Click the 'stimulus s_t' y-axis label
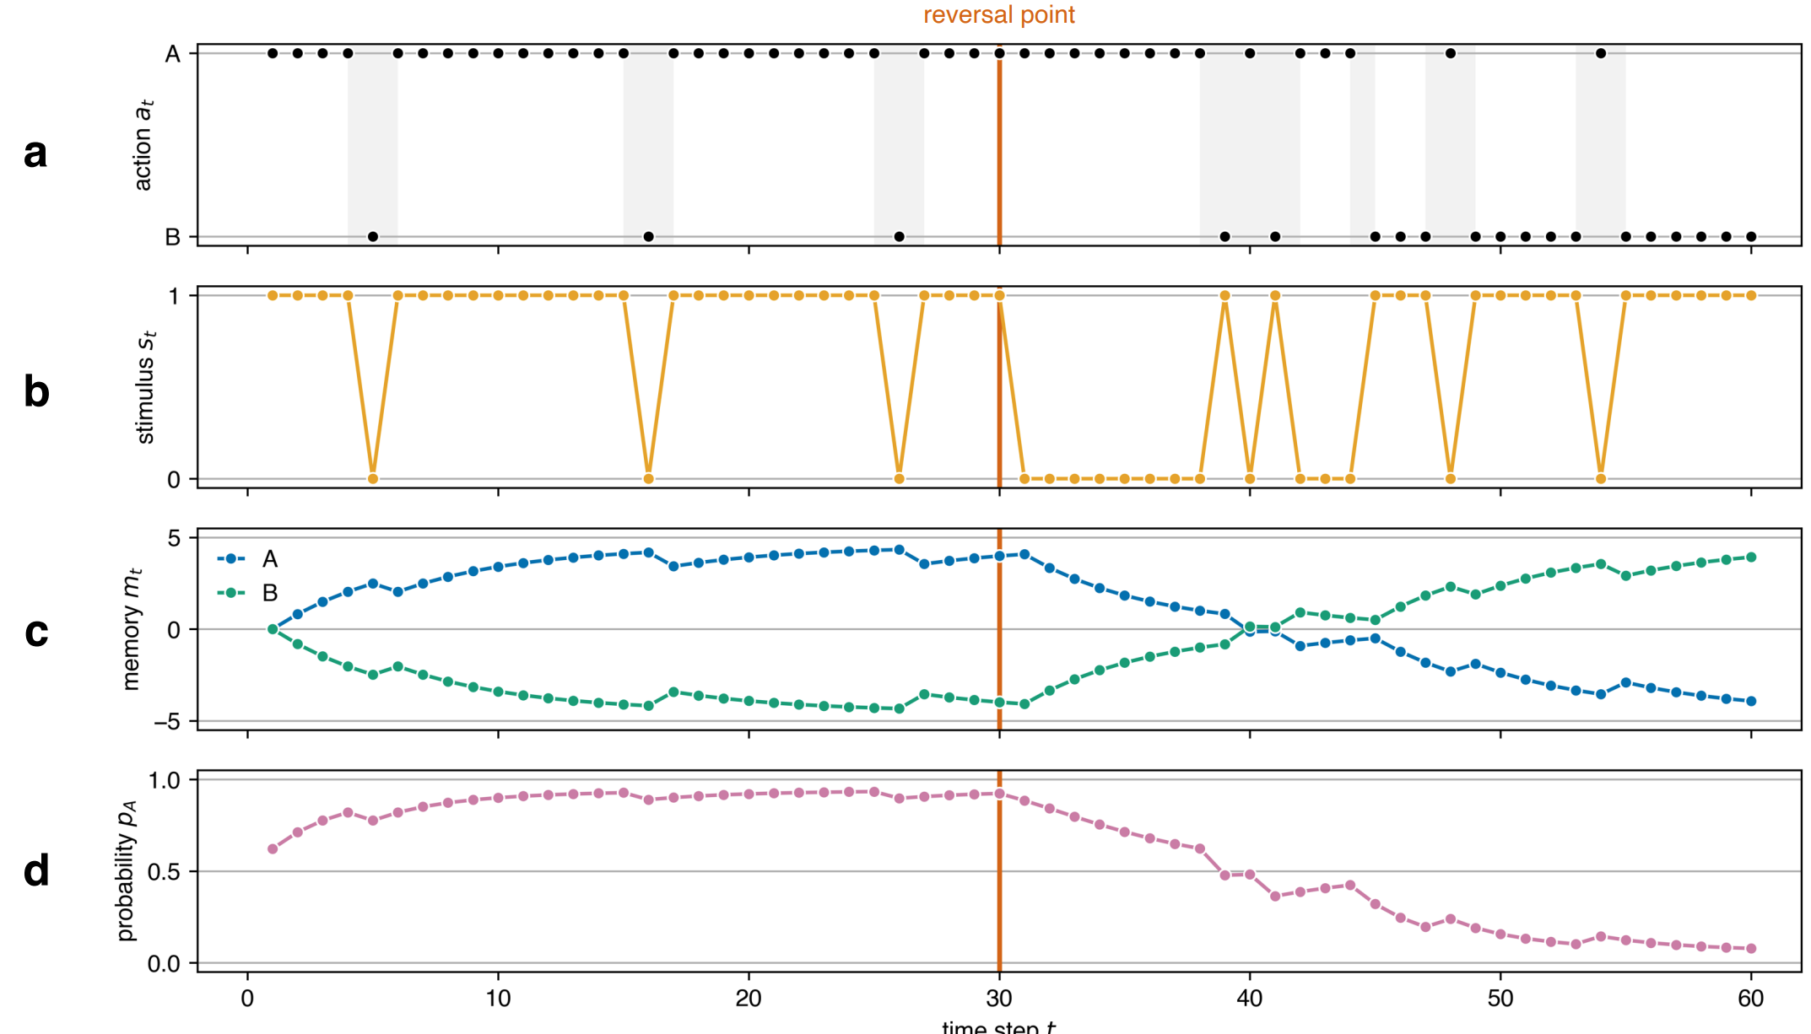The height and width of the screenshot is (1034, 1811). click(x=145, y=387)
